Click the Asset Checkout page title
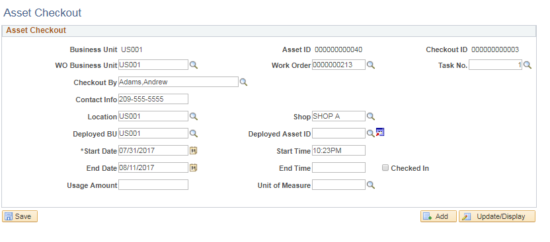This screenshot has height=242, width=550. (x=42, y=13)
